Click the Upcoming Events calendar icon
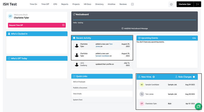204x112 pixels. (x=139, y=38)
